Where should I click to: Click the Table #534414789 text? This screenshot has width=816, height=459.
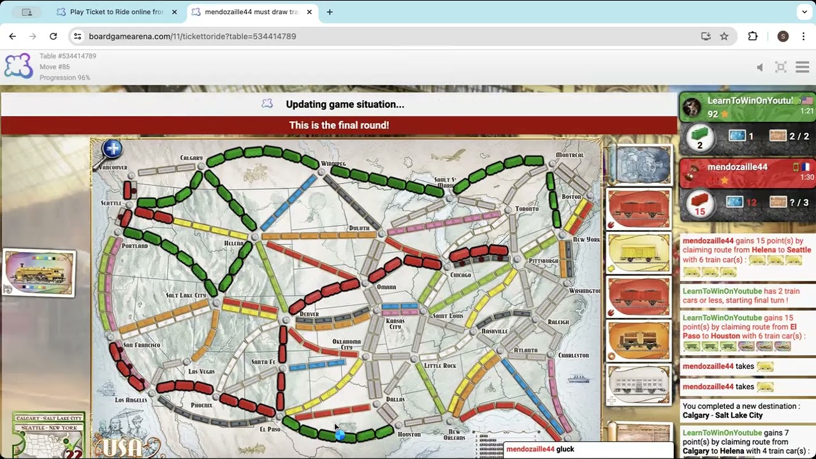68,56
